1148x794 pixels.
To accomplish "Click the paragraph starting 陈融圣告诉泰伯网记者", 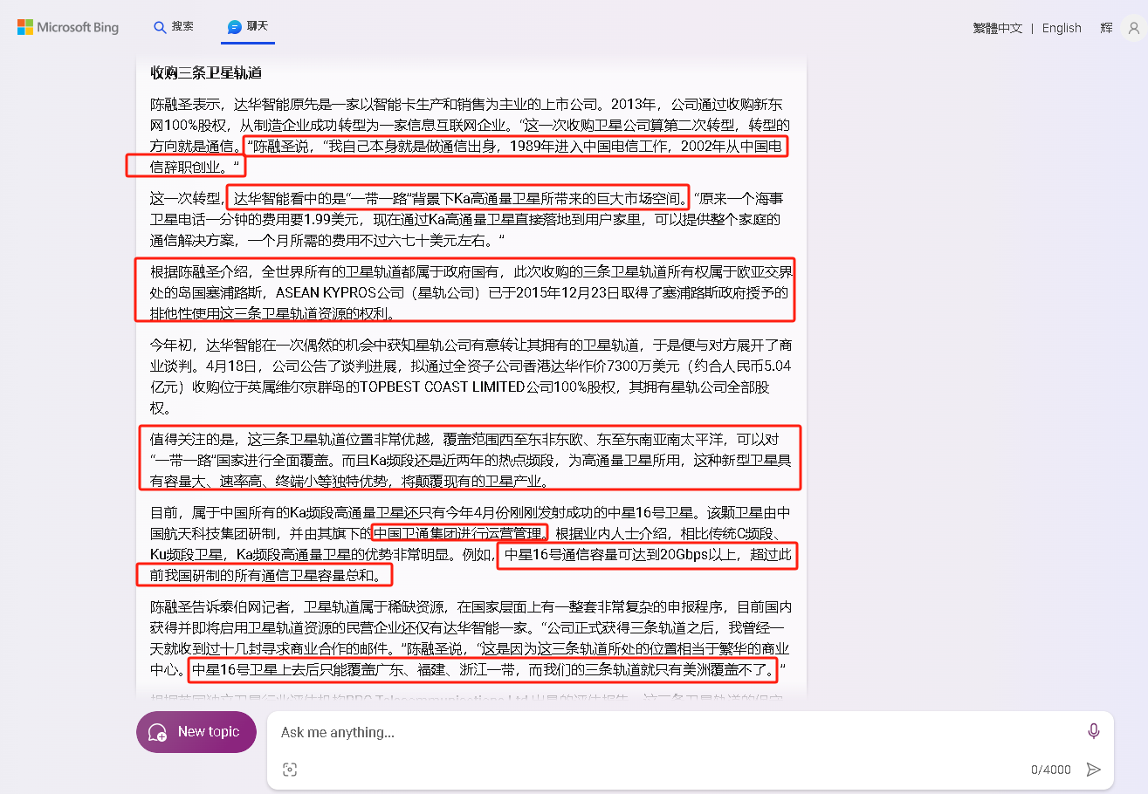I will (x=471, y=638).
